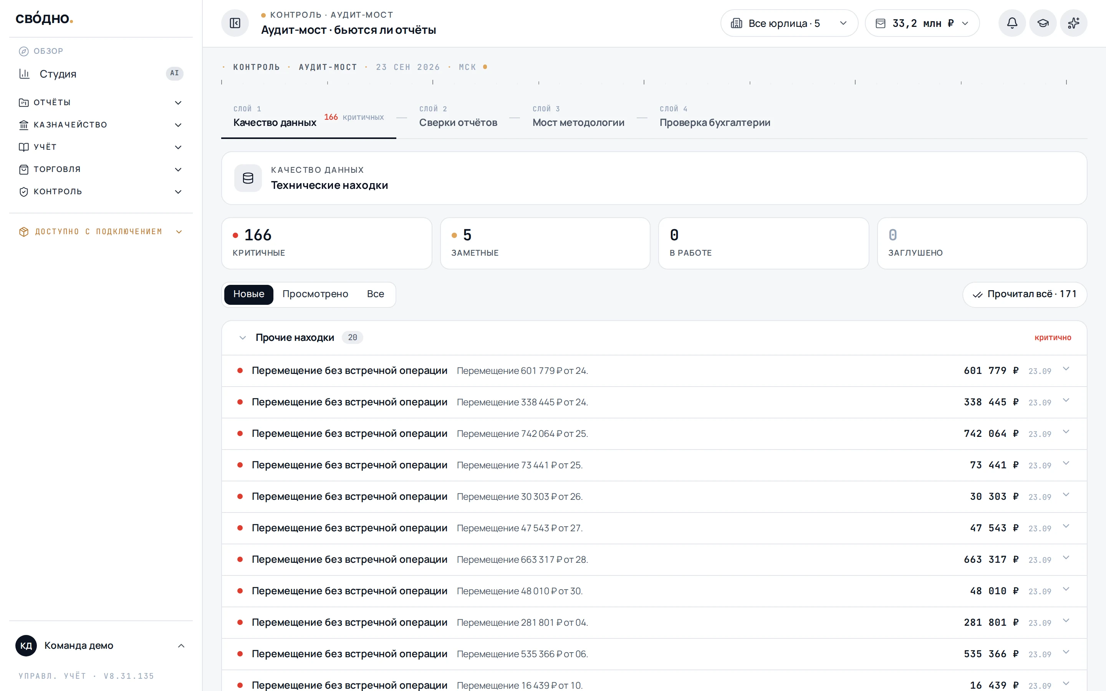Click the КД team avatar
Image resolution: width=1106 pixels, height=691 pixels.
click(x=26, y=645)
